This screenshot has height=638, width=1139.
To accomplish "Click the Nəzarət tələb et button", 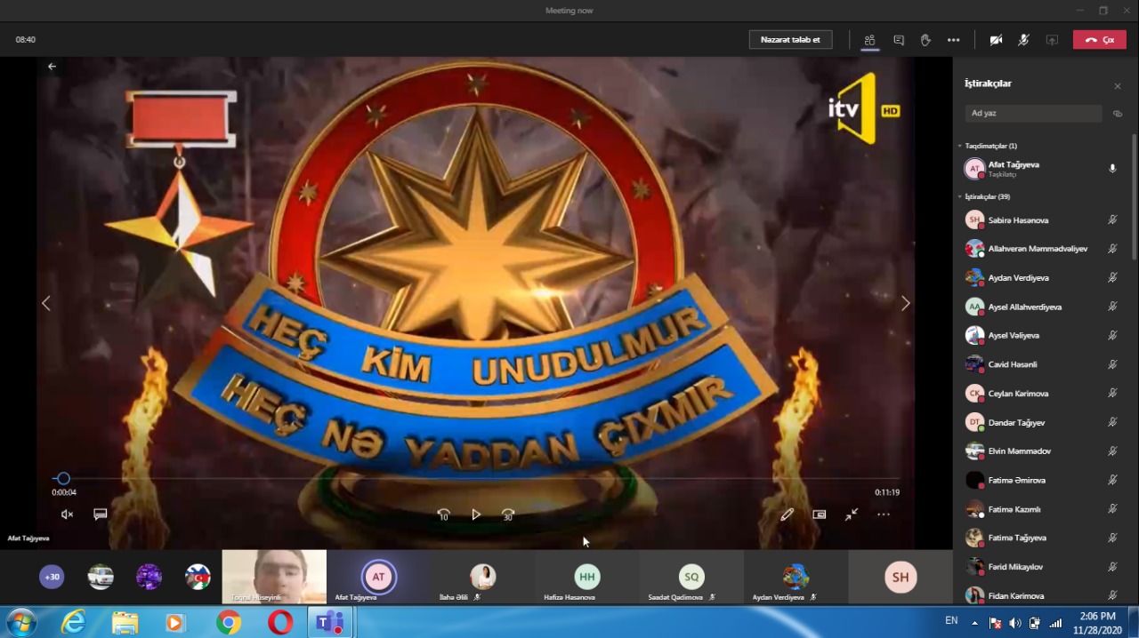I will pyautogui.click(x=790, y=39).
